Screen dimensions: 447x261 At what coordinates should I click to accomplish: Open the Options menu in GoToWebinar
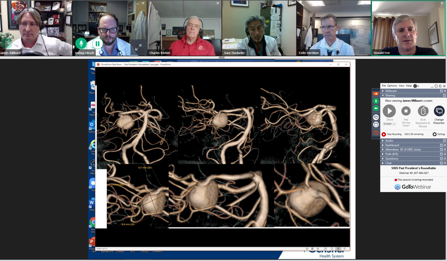point(392,86)
